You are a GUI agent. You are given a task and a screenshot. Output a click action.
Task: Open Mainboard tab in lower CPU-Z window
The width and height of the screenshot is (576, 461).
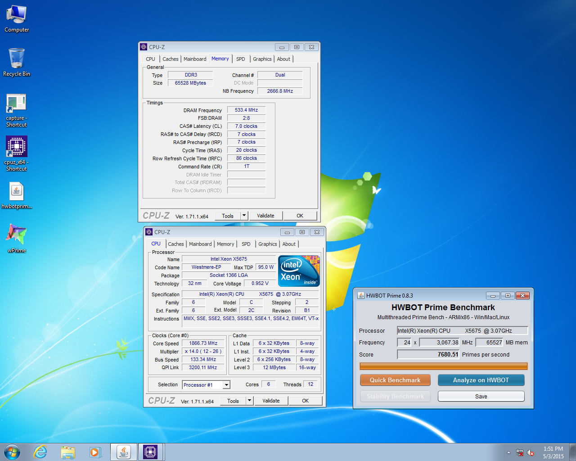[x=200, y=244]
